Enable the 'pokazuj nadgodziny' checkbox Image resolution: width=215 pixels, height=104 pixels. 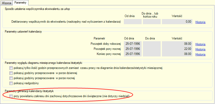[11, 83]
